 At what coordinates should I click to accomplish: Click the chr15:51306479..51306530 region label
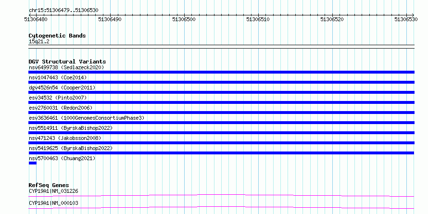point(63,11)
